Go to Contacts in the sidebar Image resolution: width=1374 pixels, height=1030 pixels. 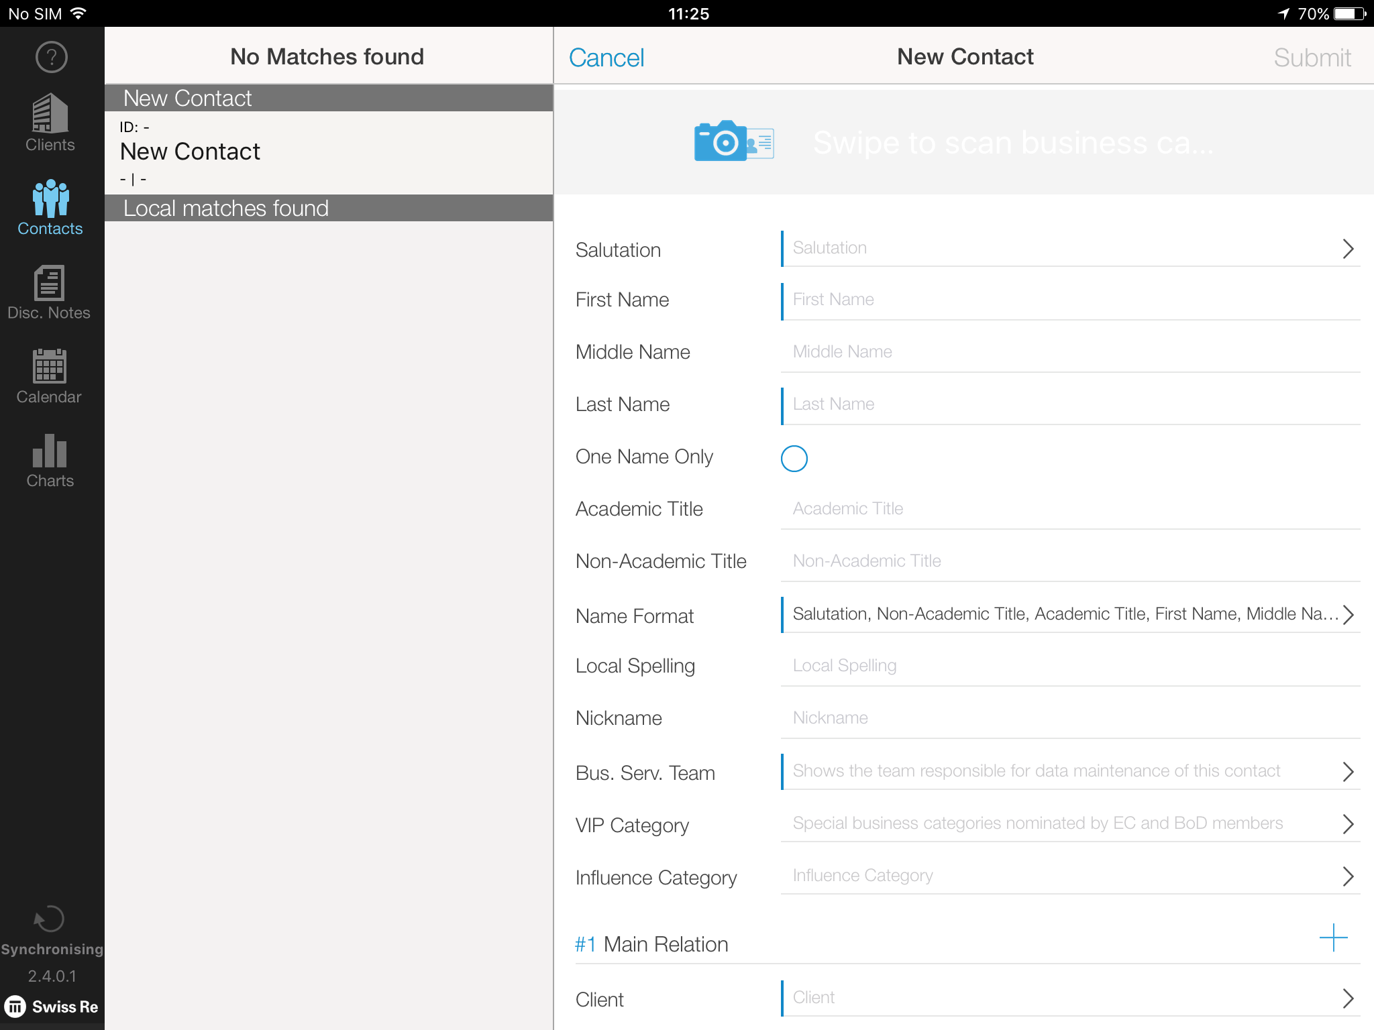pos(50,208)
